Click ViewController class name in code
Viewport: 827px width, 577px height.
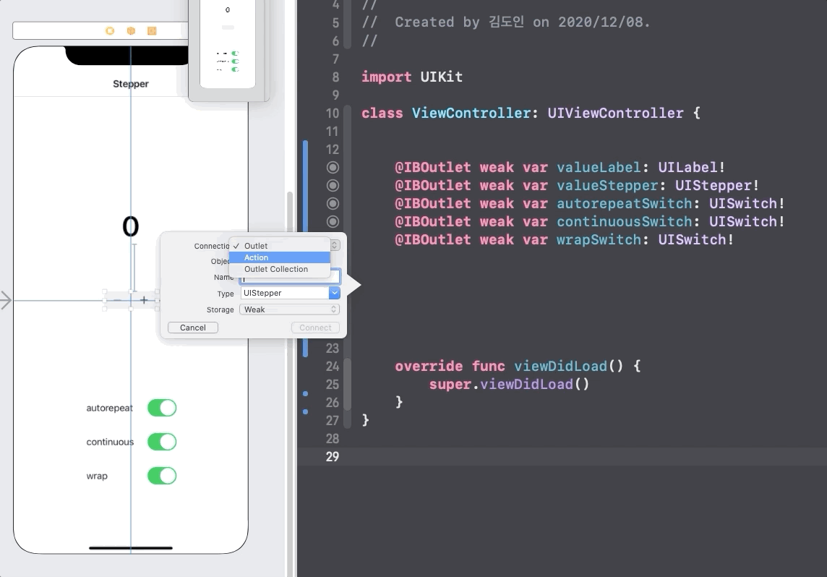coord(471,113)
